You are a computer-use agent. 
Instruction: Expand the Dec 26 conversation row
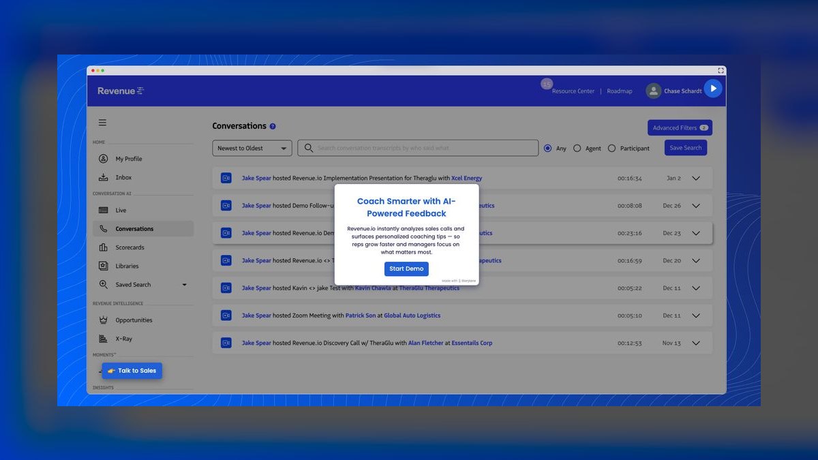click(696, 206)
